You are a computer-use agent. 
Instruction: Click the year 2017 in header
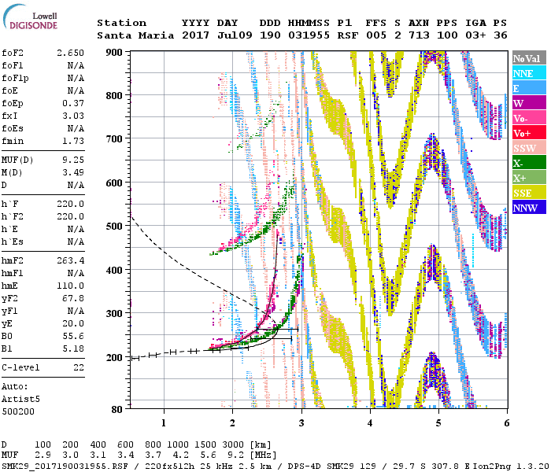click(x=195, y=35)
